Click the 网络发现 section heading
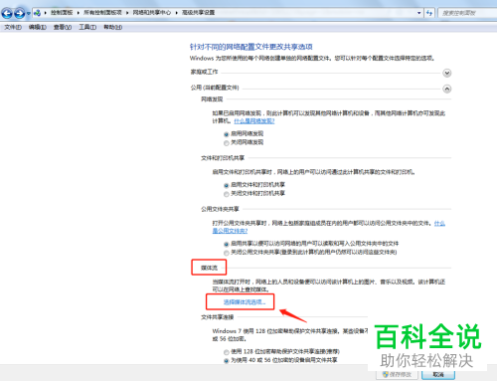The height and width of the screenshot is (381, 497). click(212, 99)
